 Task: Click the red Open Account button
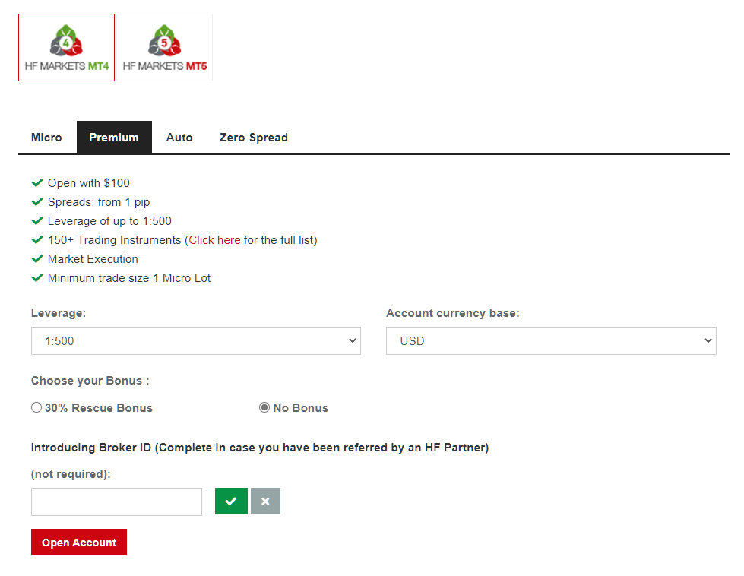[79, 543]
